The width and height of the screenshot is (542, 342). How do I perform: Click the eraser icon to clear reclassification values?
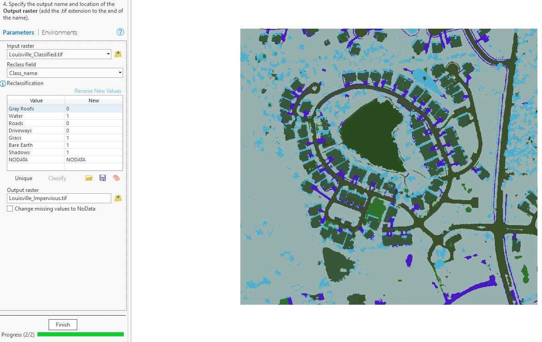tap(116, 177)
